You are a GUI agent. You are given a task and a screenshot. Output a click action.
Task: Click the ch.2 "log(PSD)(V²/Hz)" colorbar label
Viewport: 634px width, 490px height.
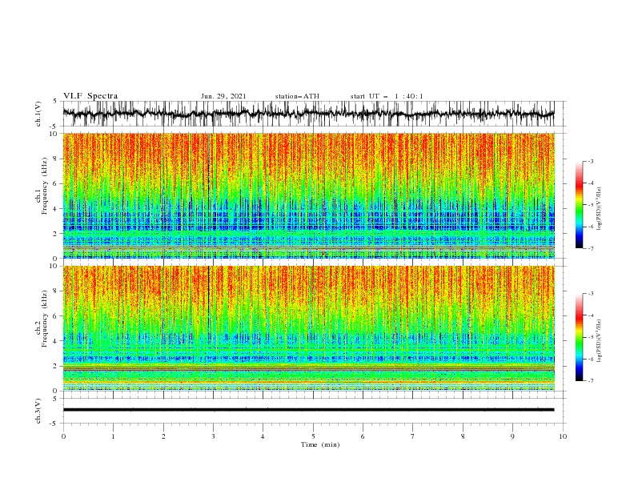599,341
